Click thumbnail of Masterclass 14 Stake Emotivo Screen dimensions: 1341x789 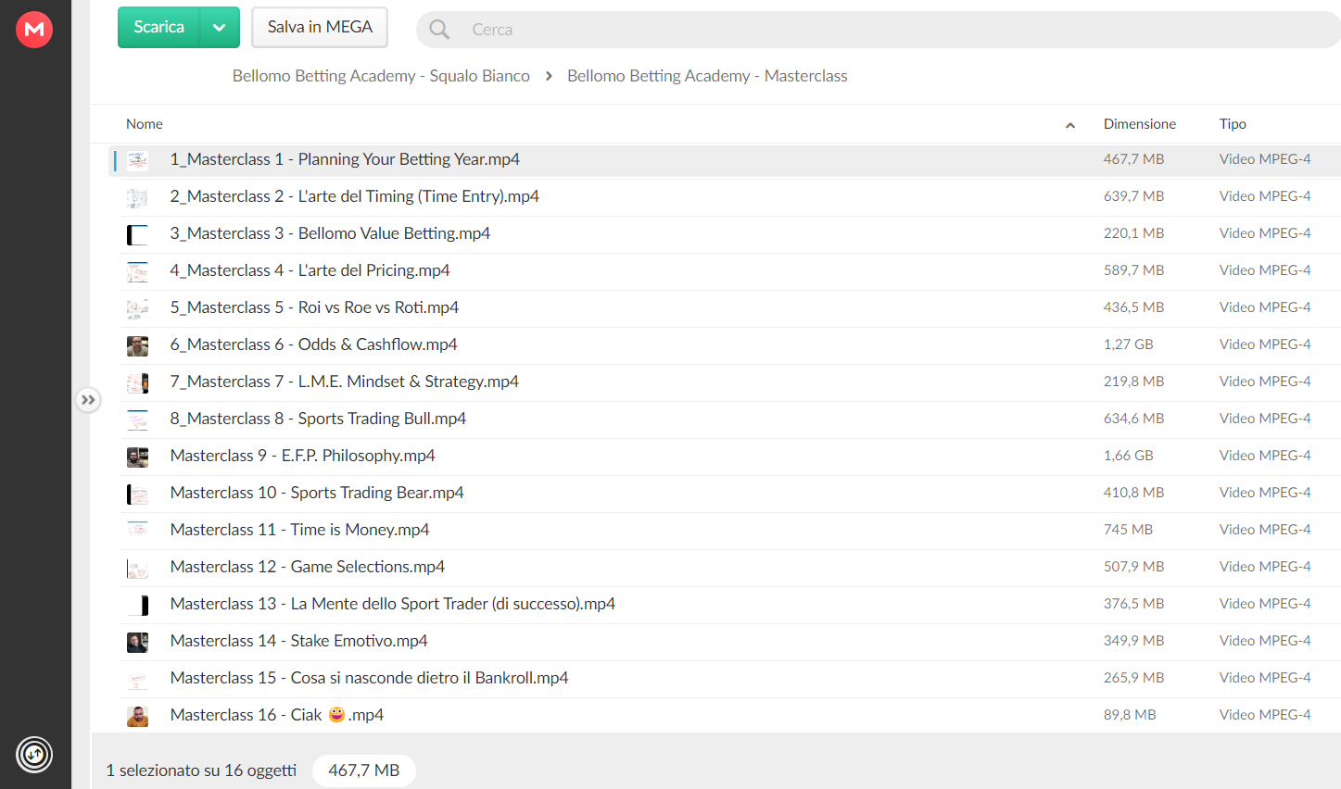(137, 642)
